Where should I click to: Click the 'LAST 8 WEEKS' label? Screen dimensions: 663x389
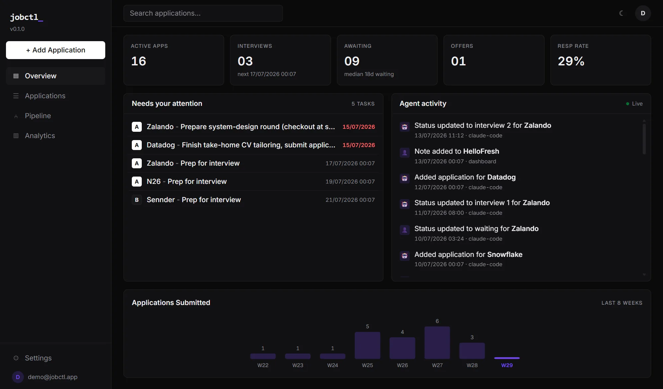tap(622, 303)
